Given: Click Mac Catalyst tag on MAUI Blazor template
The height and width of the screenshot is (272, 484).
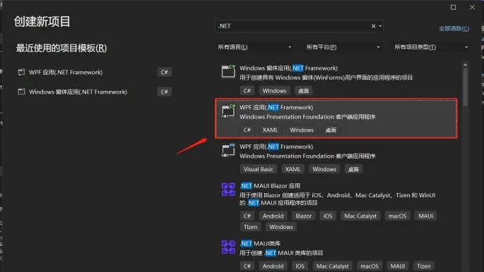Looking at the screenshot, I should [x=360, y=216].
